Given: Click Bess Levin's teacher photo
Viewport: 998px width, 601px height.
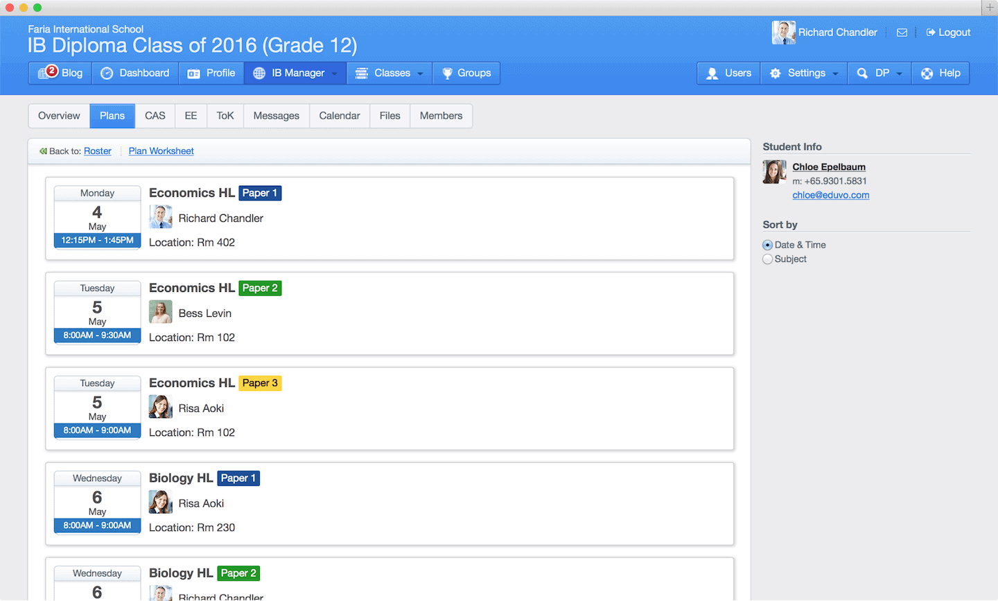Looking at the screenshot, I should click(x=161, y=312).
